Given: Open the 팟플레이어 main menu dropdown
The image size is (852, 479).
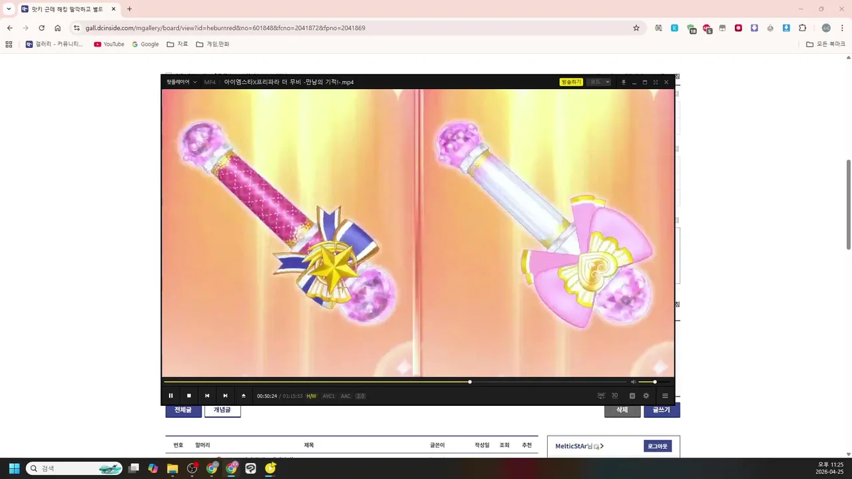Looking at the screenshot, I should point(181,82).
